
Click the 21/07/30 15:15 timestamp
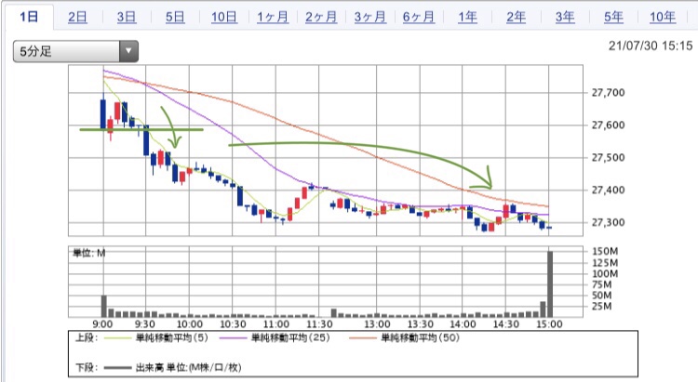pos(651,46)
